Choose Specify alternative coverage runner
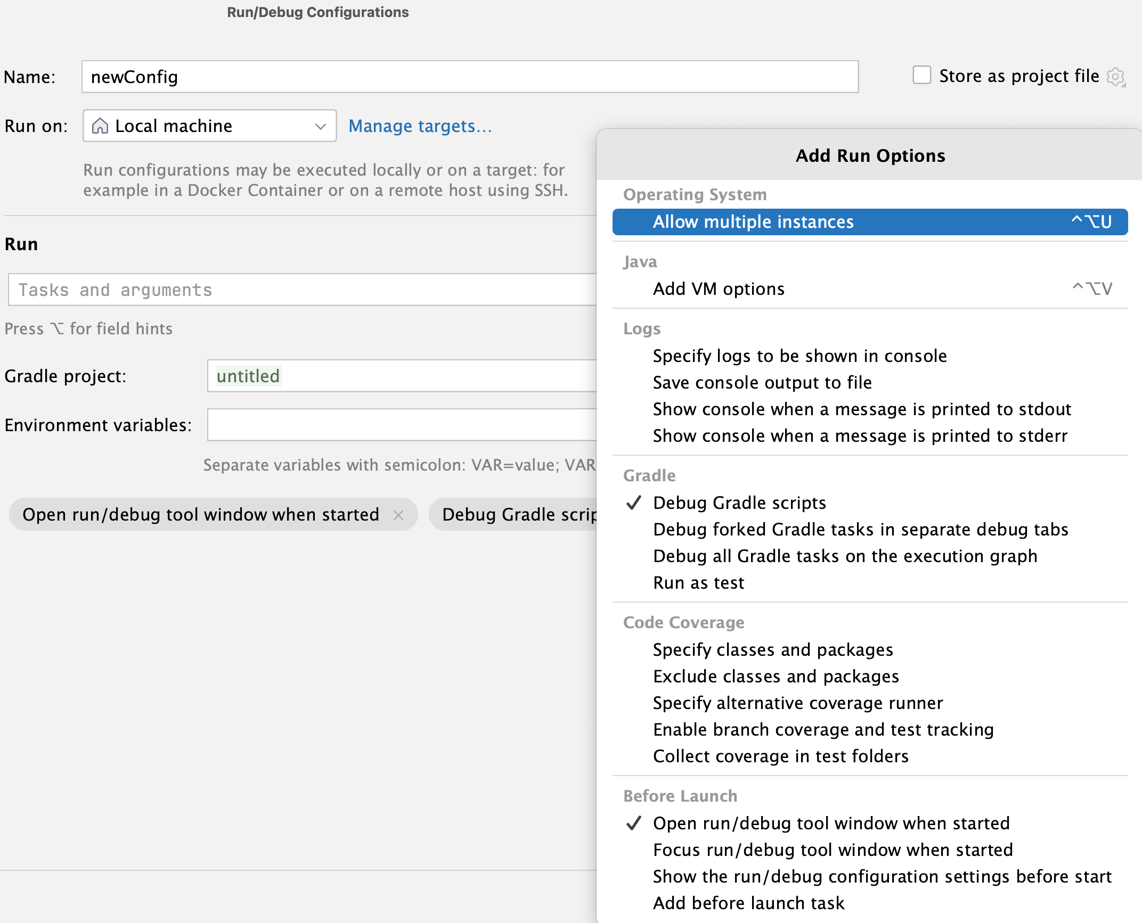Screen dimensions: 1142x923 click(x=870, y=703)
